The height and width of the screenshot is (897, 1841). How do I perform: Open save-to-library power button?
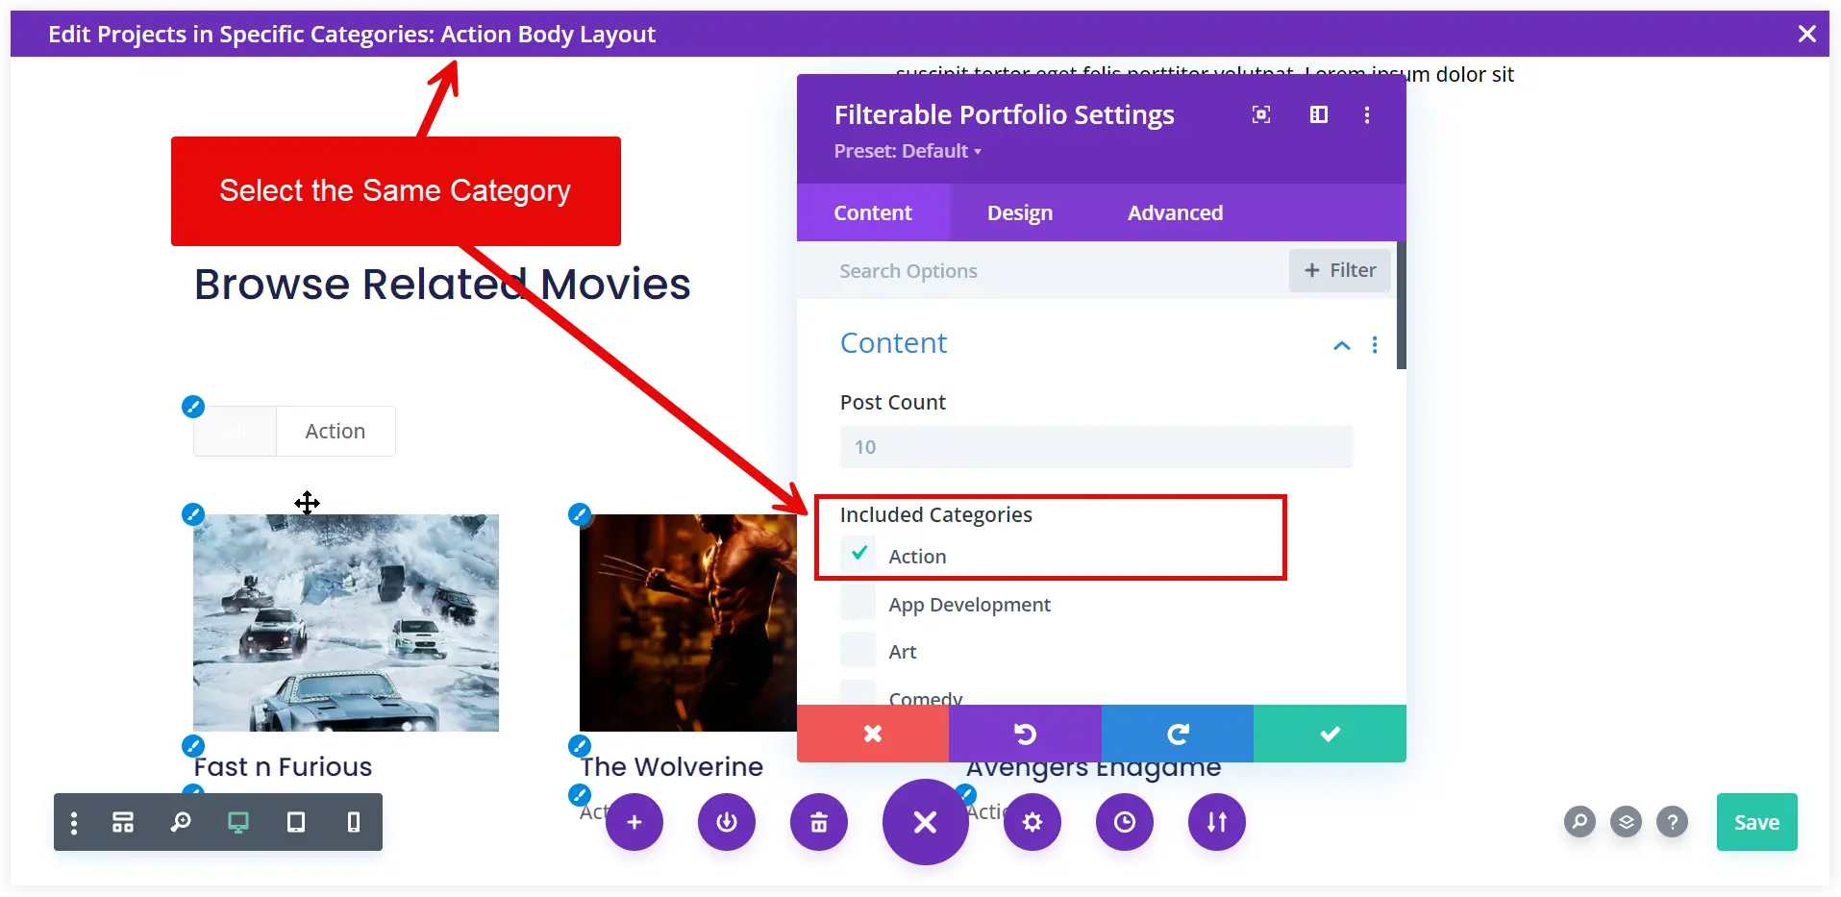point(727,822)
